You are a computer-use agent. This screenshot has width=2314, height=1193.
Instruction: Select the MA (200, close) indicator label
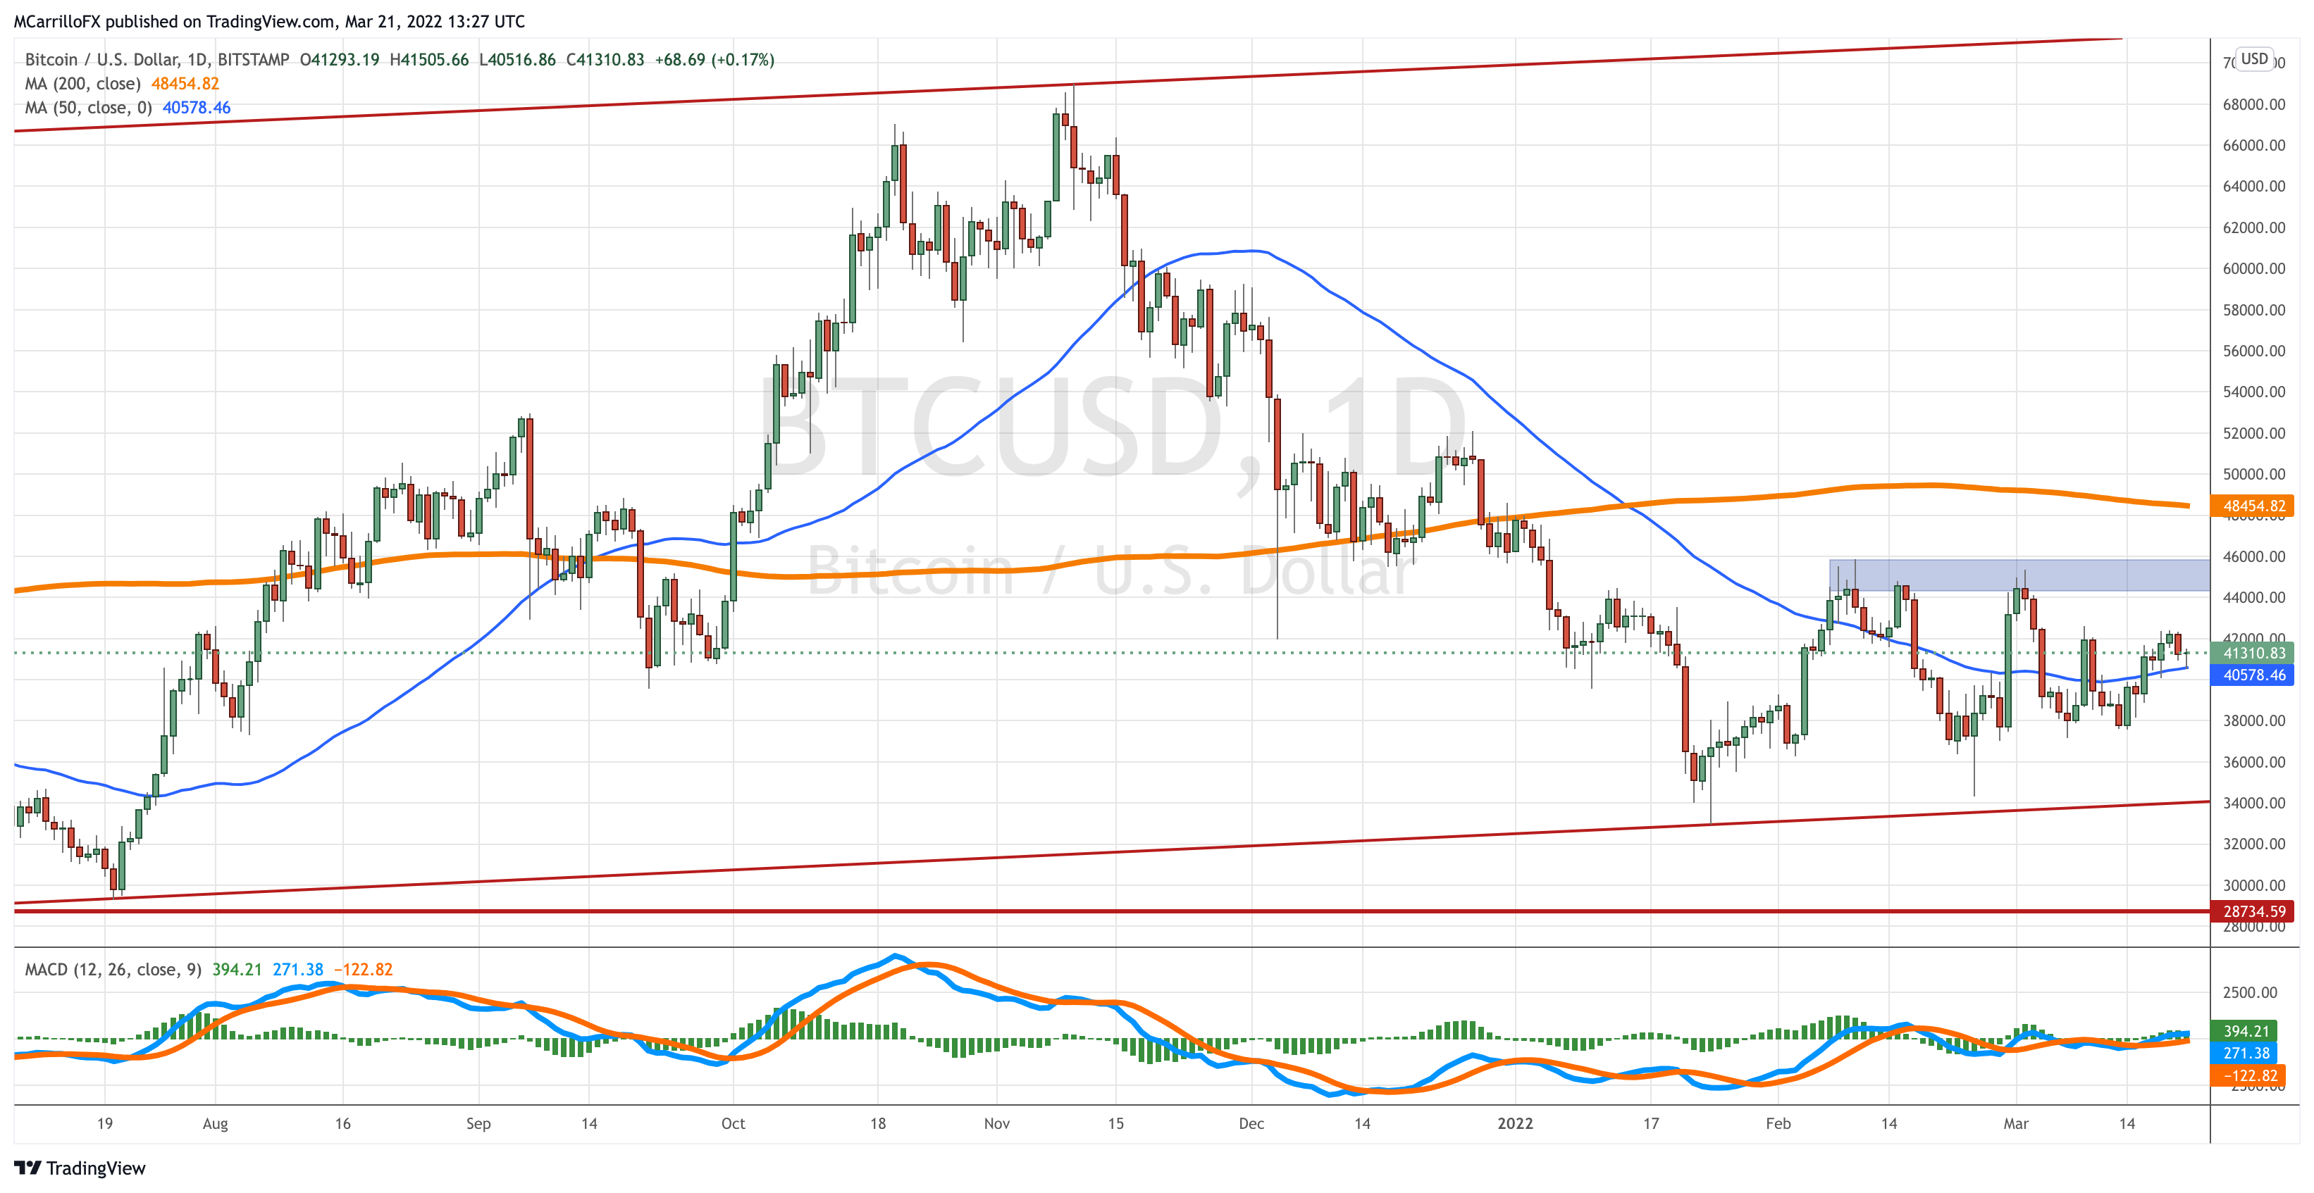[x=82, y=84]
